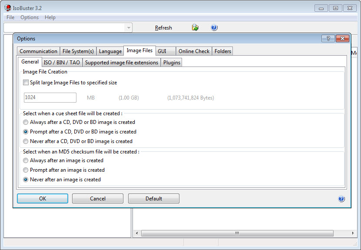Click the help icon beside Default button
The width and height of the screenshot is (361, 250).
click(x=341, y=199)
